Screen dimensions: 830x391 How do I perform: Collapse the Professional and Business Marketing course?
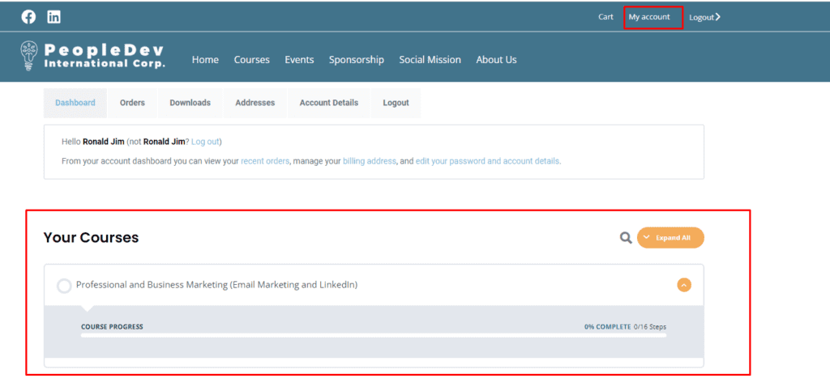point(684,285)
